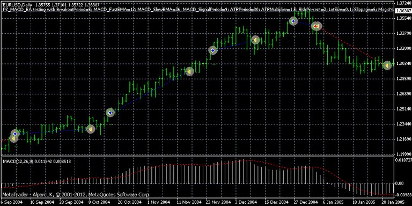Click the EURUSD,Daily chart title text
This screenshot has height=206, width=412.
[16, 4]
